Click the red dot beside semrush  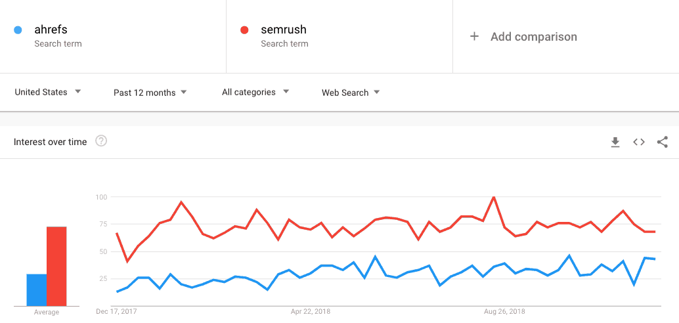(244, 30)
